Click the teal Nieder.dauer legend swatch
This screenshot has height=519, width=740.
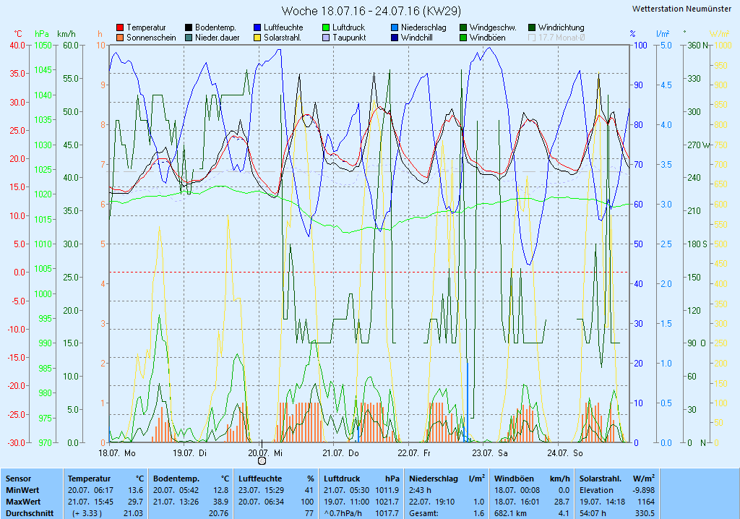point(189,38)
